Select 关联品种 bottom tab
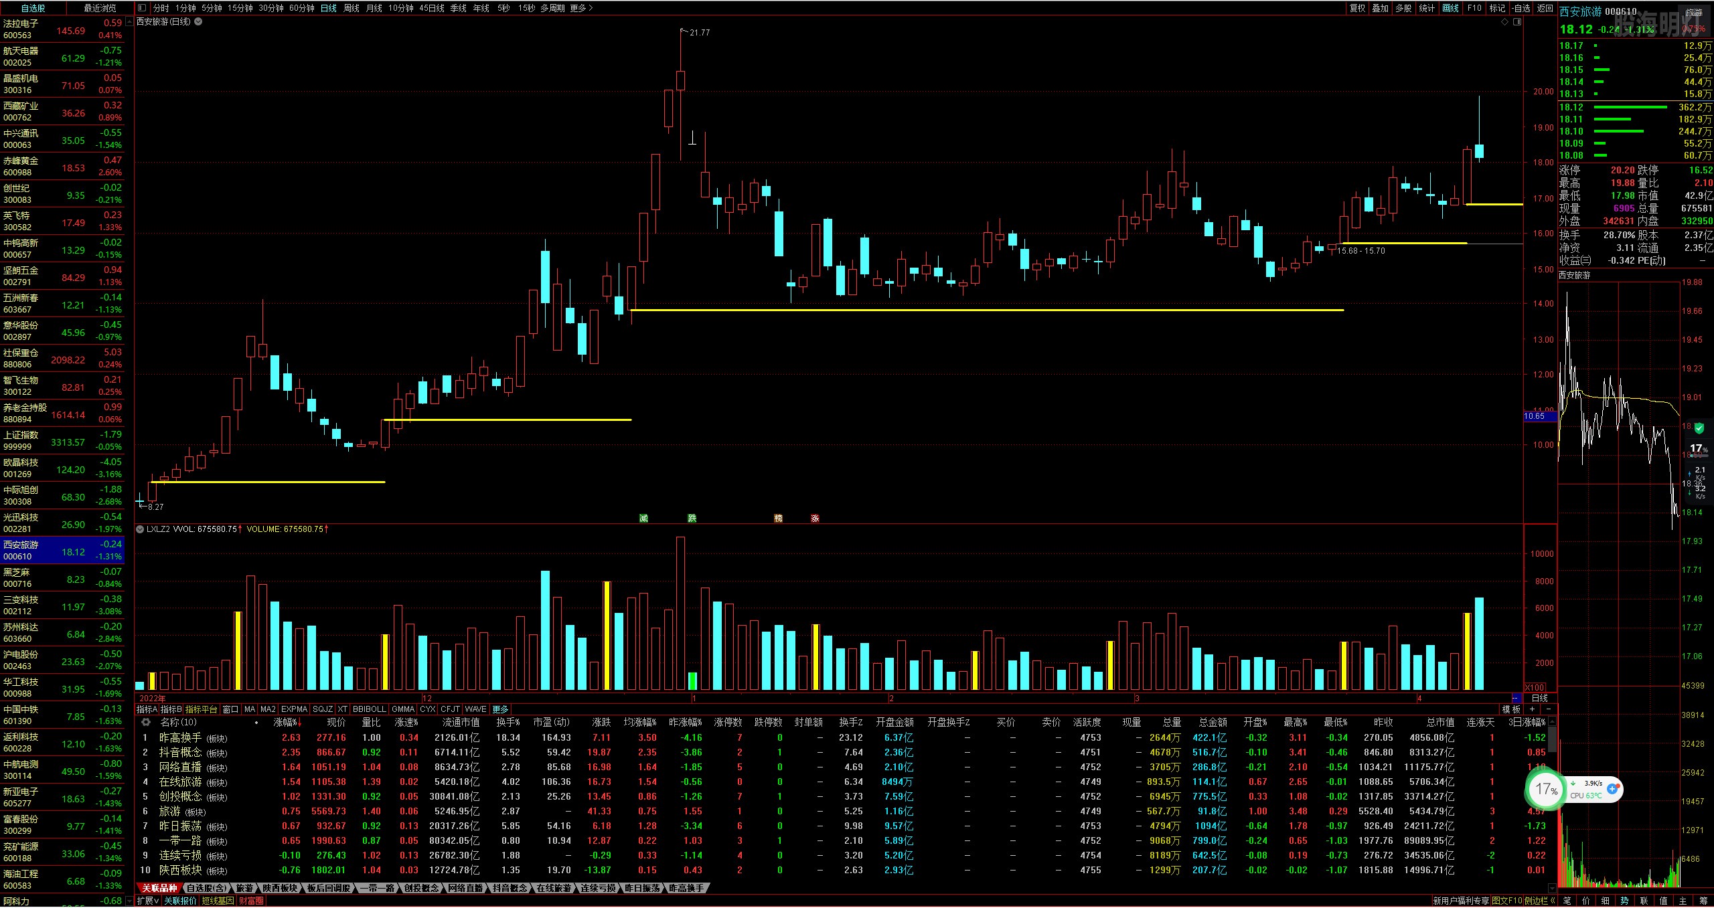1714x908 pixels. [x=159, y=888]
